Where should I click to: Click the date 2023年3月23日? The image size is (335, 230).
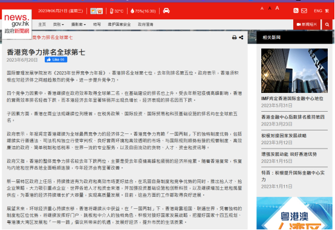pos(276,124)
